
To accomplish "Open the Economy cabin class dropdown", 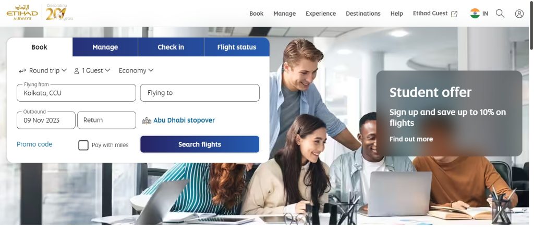I will [x=136, y=70].
